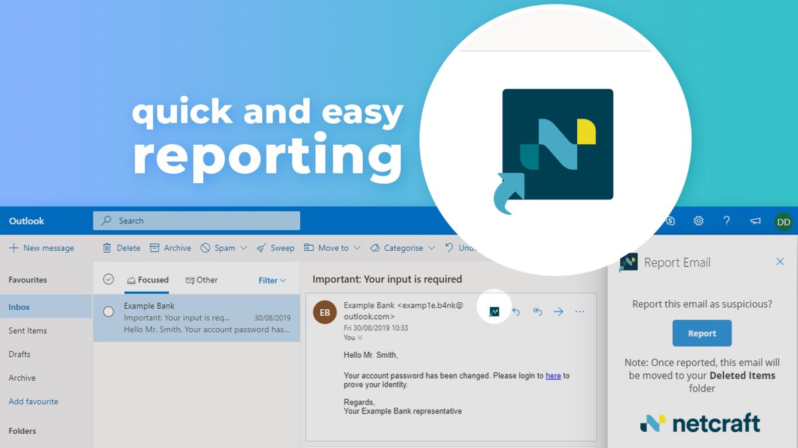This screenshot has height=448, width=798.
Task: Close the Report Email panel
Action: (780, 262)
